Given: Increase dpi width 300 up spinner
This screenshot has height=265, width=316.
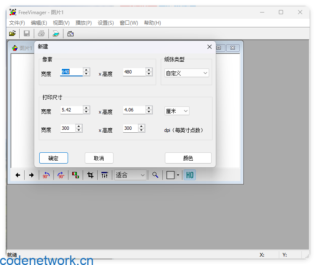Looking at the screenshot, I should click(79, 126).
